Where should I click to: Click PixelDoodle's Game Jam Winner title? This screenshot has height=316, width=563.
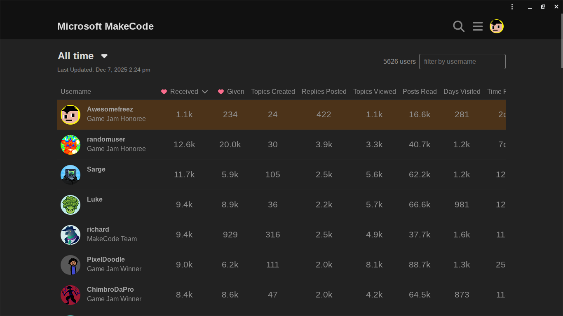click(x=114, y=269)
